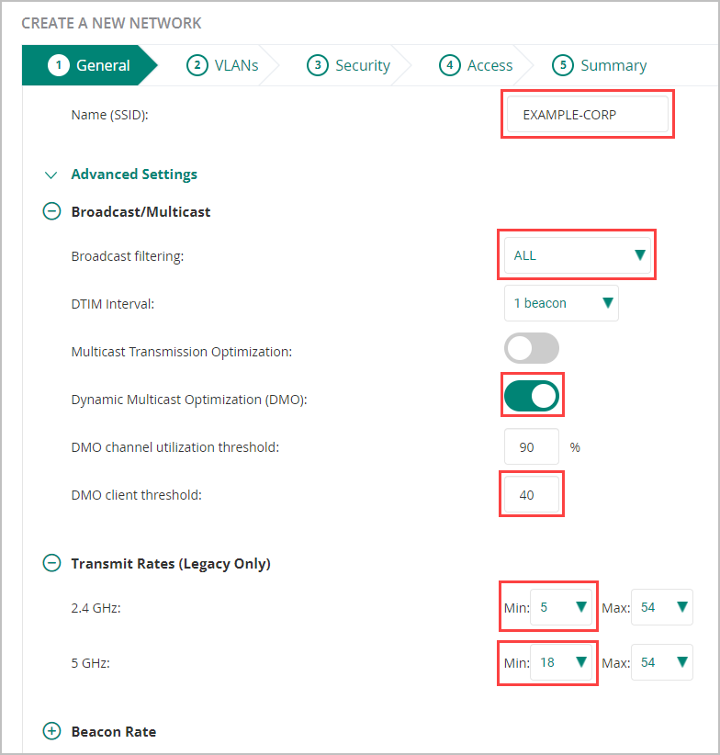Switch to the Security step tab

348,65
